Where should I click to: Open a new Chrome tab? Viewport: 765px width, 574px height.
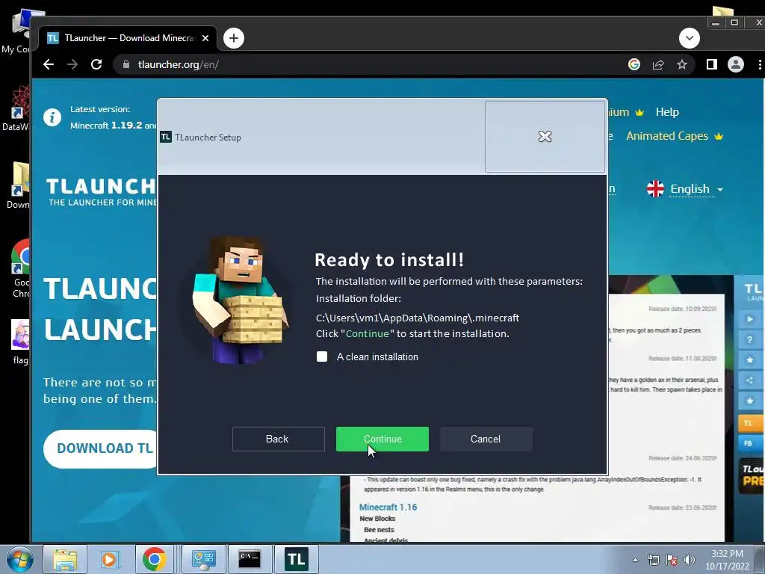click(234, 38)
